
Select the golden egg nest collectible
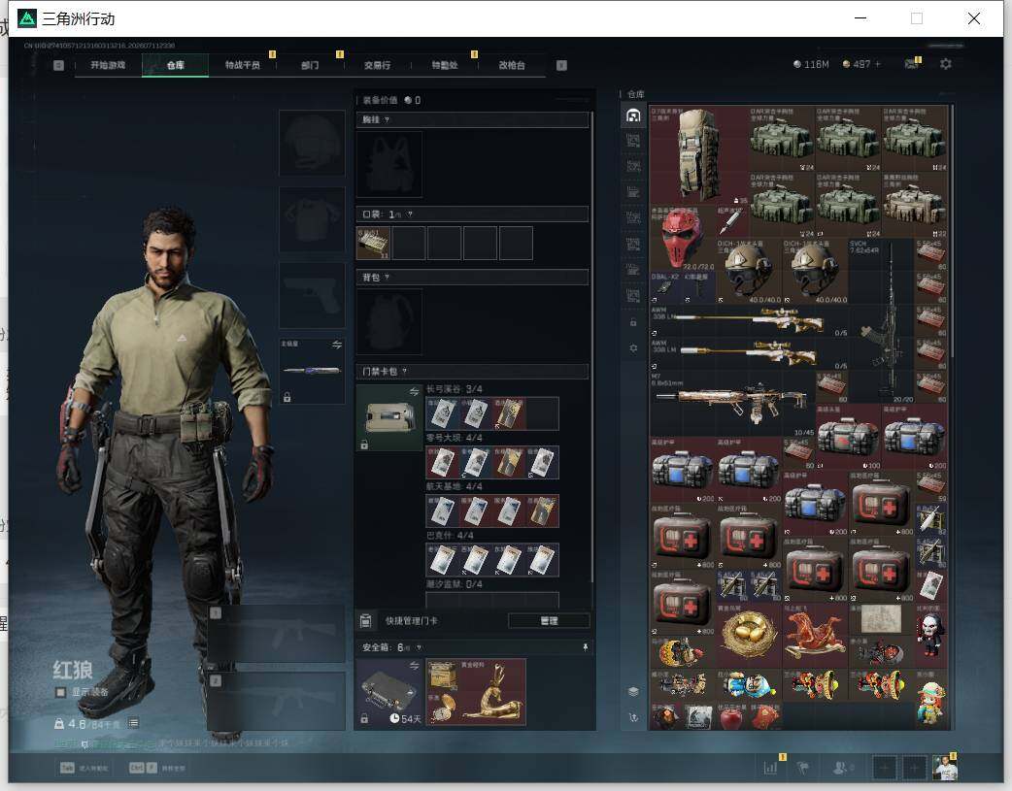(x=749, y=635)
